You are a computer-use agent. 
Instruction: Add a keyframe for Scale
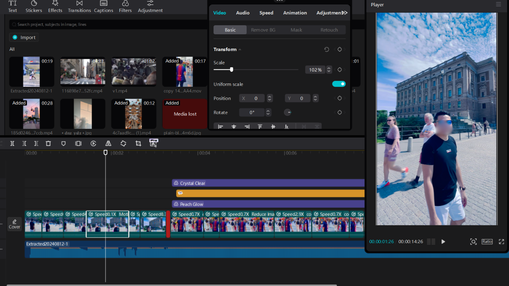tap(339, 70)
